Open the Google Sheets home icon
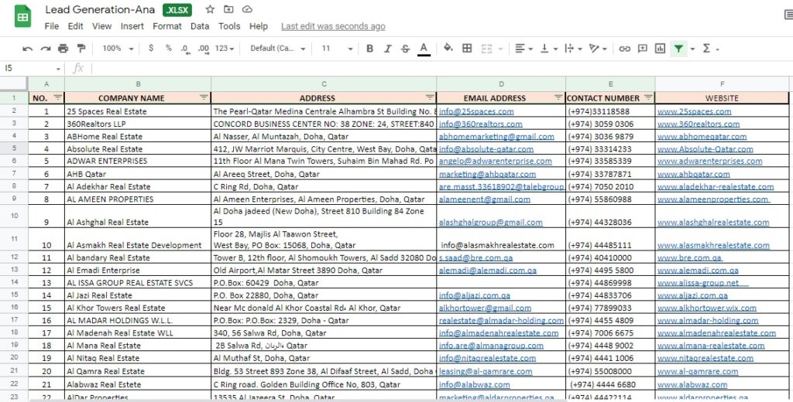Image resolution: width=793 pixels, height=402 pixels. point(22,17)
